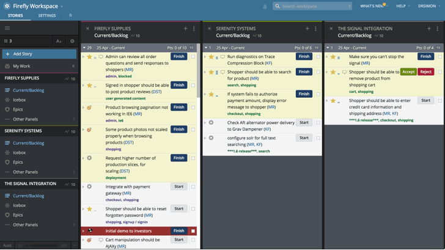445x250 pixels.
Task: Open The Signal Integration panel's more options
Action: click(438, 28)
